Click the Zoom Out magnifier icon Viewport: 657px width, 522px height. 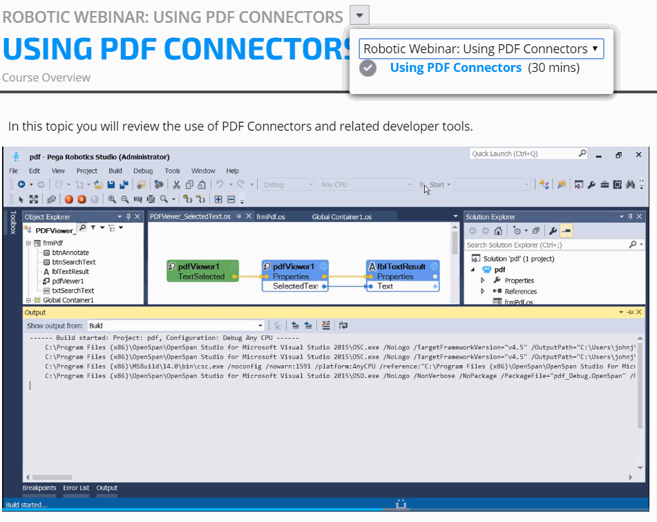[125, 200]
